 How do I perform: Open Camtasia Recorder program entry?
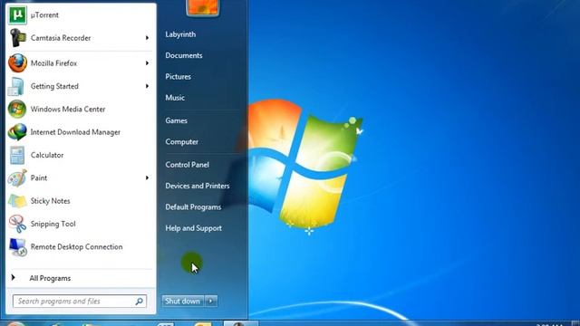tap(81, 38)
